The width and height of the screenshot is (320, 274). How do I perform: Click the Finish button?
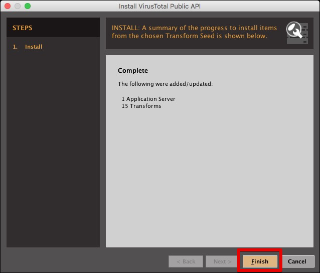(x=259, y=261)
